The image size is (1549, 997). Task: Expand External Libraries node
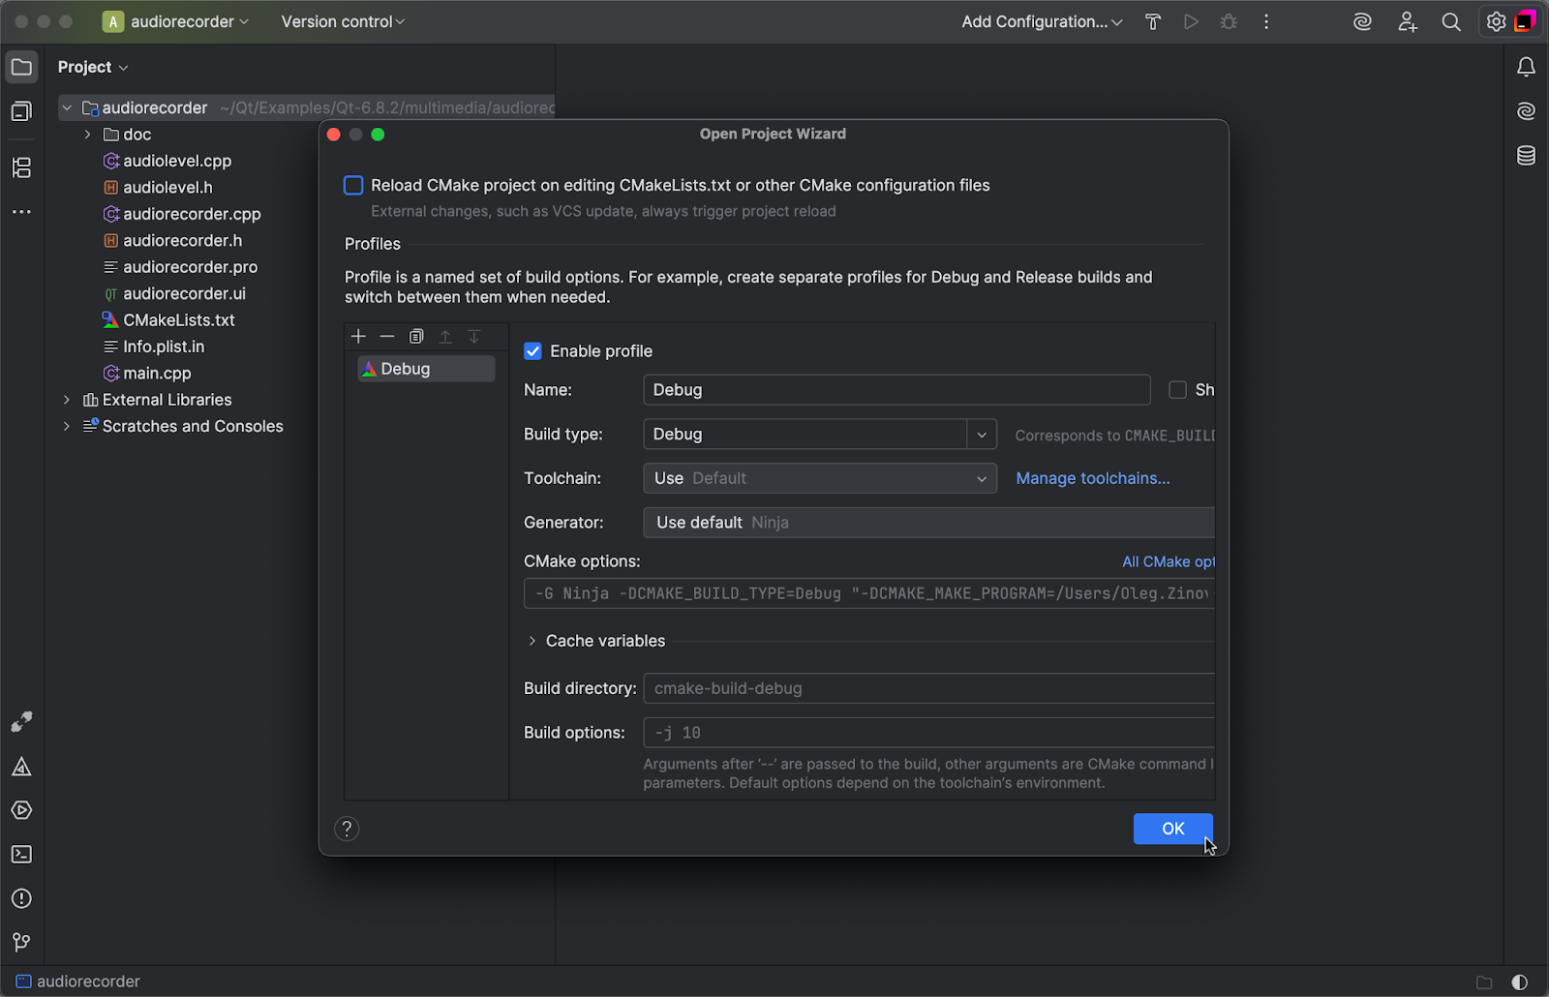67,400
